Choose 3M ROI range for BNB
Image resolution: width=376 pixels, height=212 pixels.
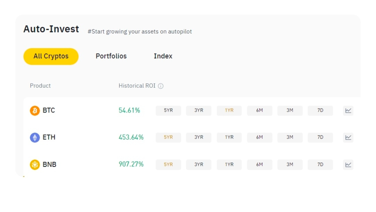point(290,164)
